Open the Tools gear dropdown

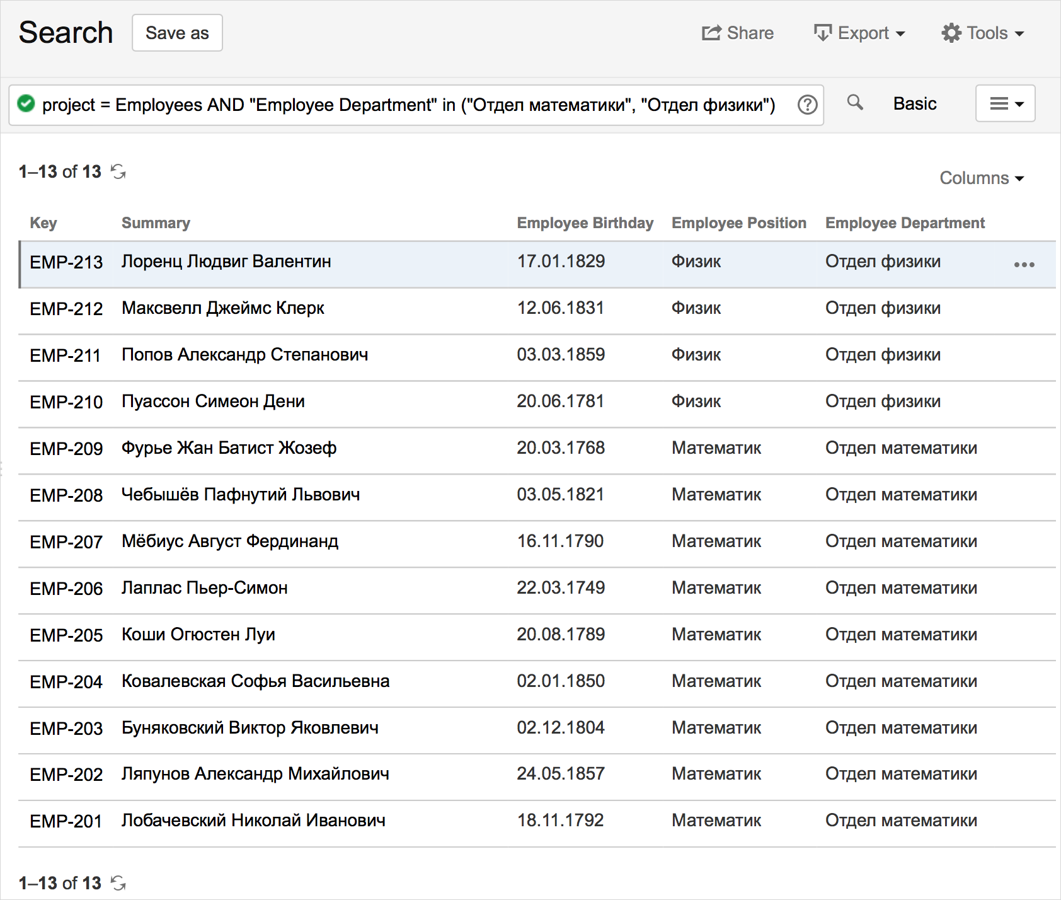(x=982, y=33)
